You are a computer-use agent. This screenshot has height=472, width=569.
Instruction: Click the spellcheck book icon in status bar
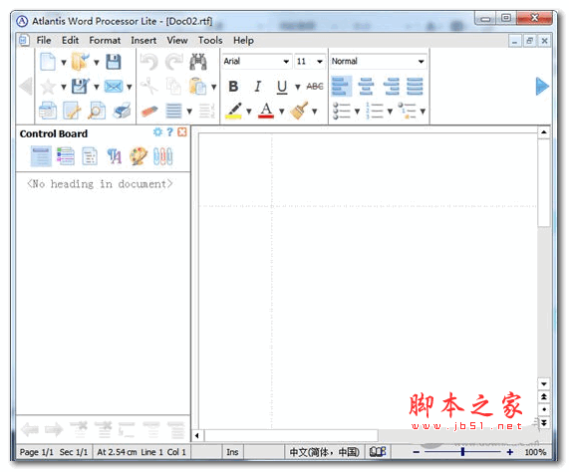tap(378, 452)
